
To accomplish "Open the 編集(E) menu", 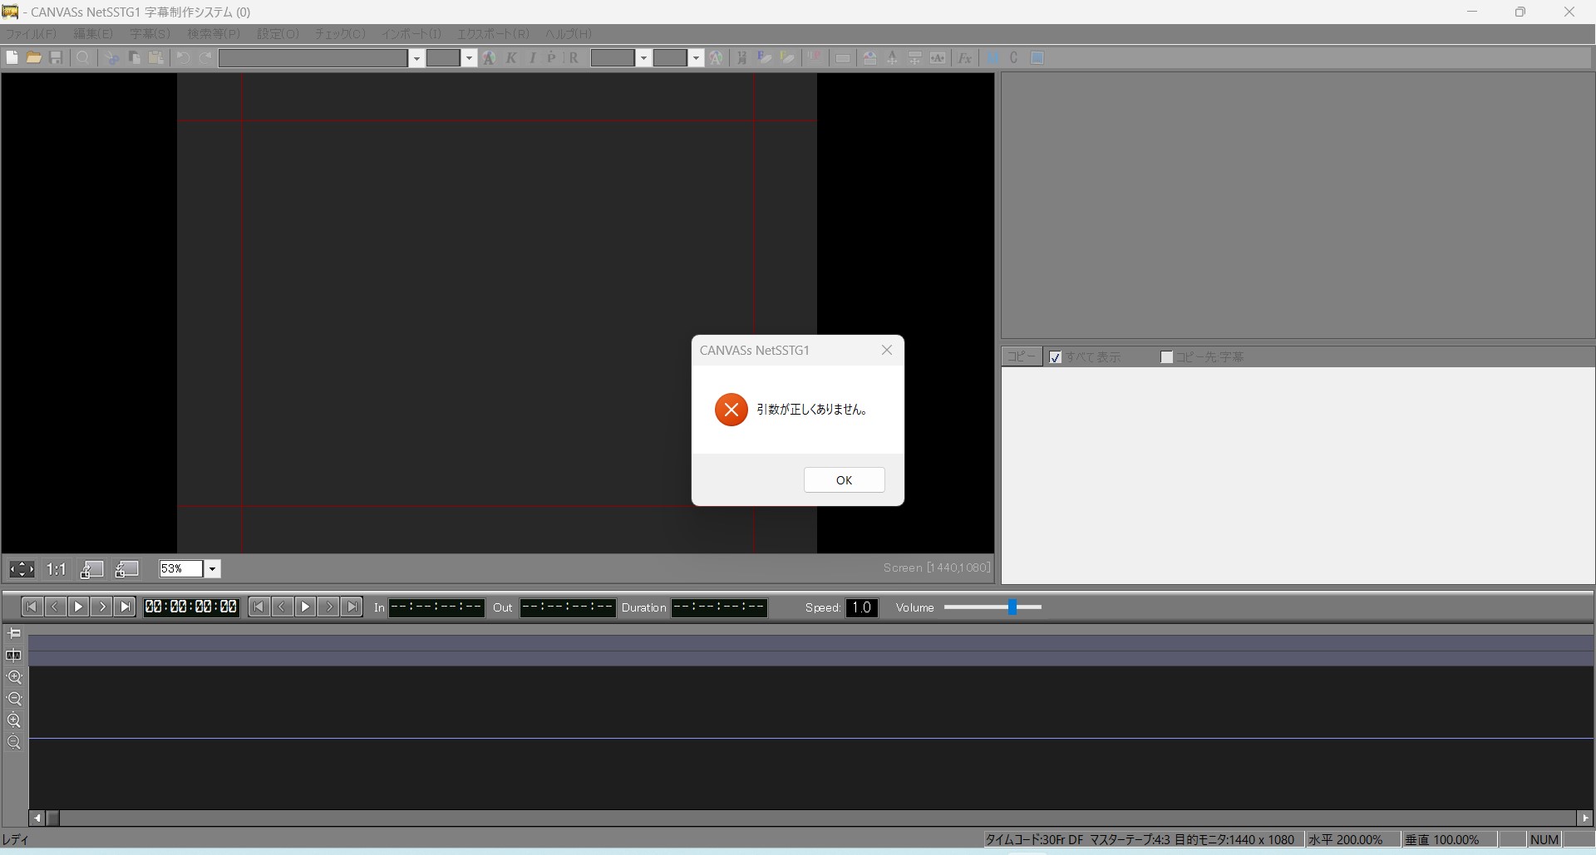I will [93, 34].
